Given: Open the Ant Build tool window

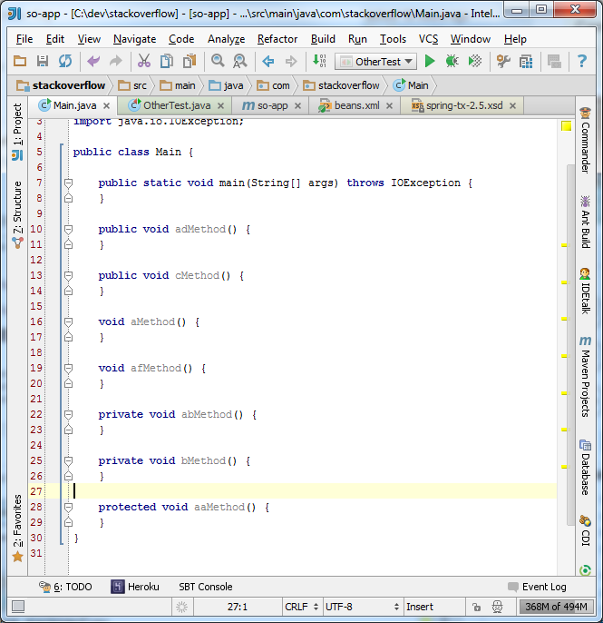Looking at the screenshot, I should coord(586,222).
